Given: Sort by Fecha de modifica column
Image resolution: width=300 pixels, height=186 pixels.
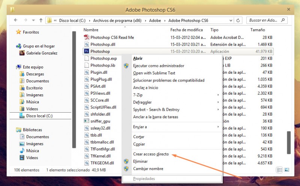Looking at the screenshot, I should [186, 30].
